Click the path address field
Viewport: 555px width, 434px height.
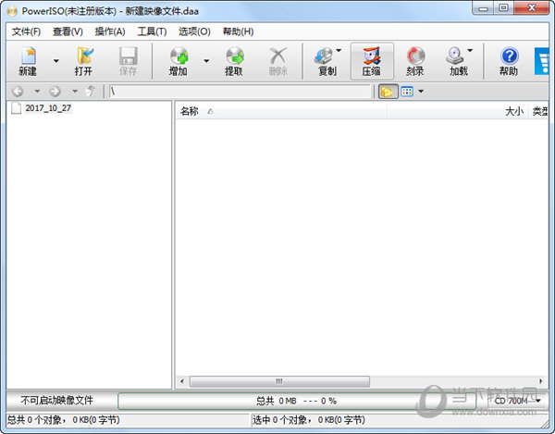[x=240, y=92]
